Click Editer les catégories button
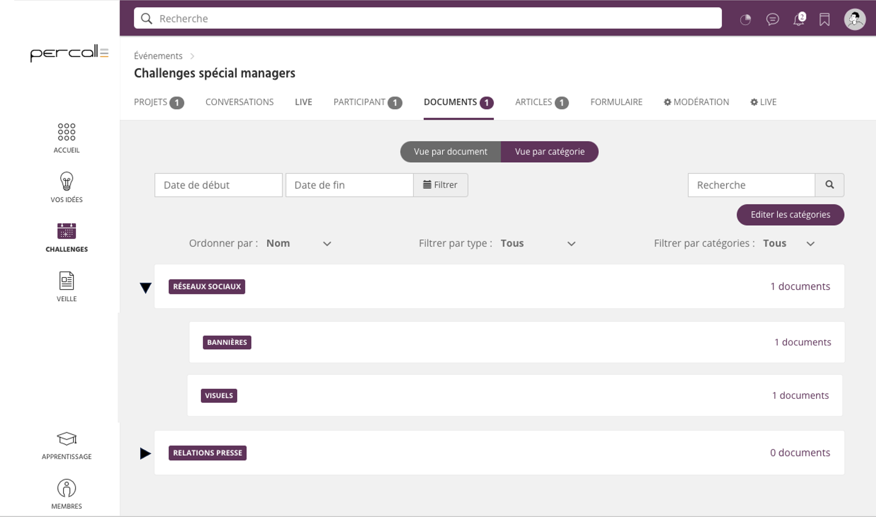This screenshot has width=876, height=517. (790, 215)
